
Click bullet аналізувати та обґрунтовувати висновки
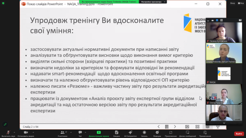tap(111, 55)
